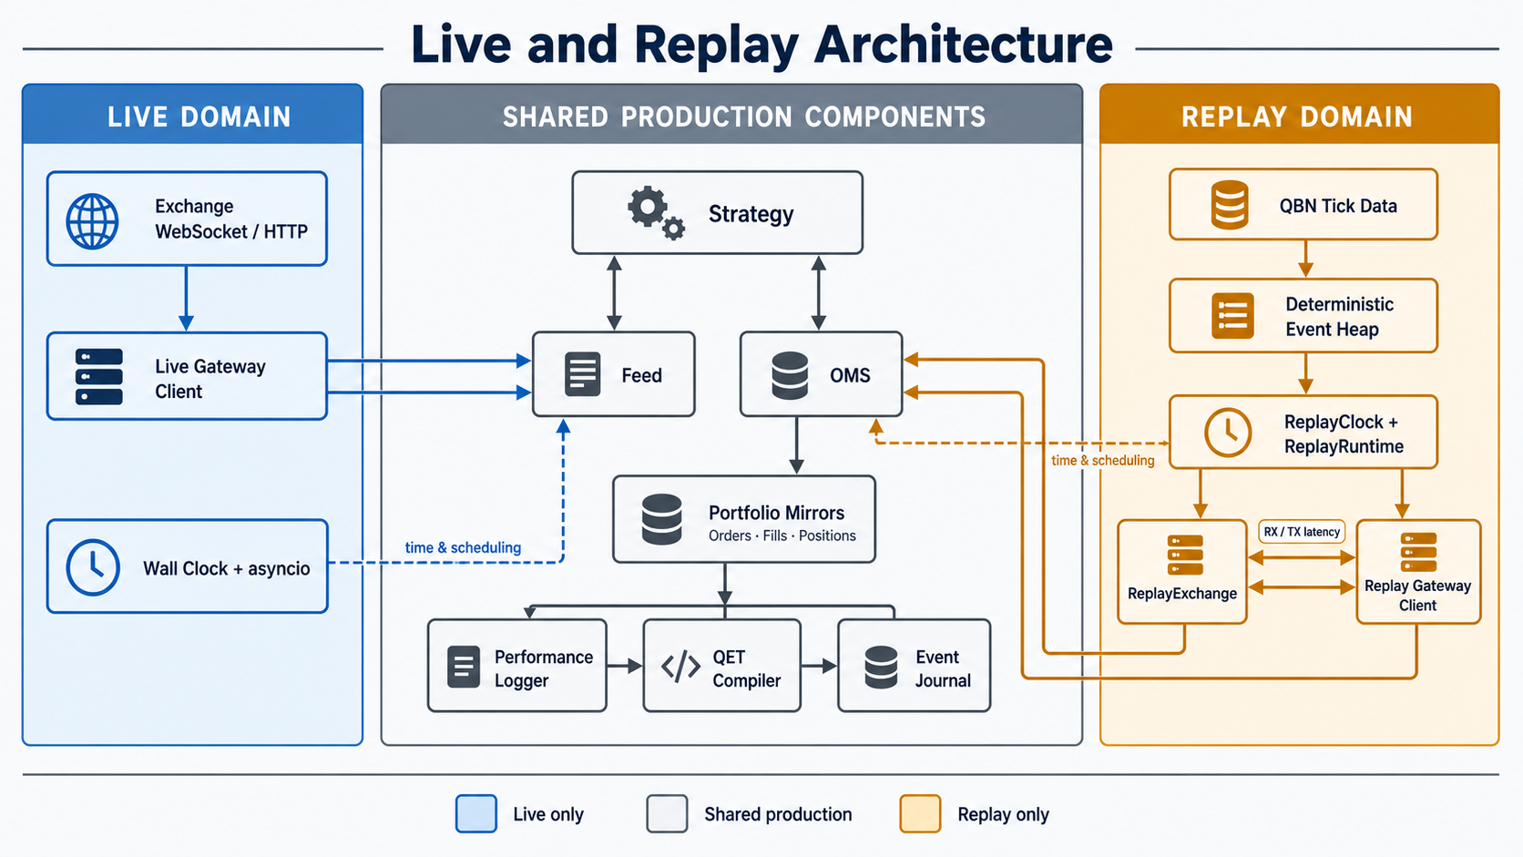Click the Live Gateway Client label
Viewport: 1523px width, 857px height.
tap(210, 379)
